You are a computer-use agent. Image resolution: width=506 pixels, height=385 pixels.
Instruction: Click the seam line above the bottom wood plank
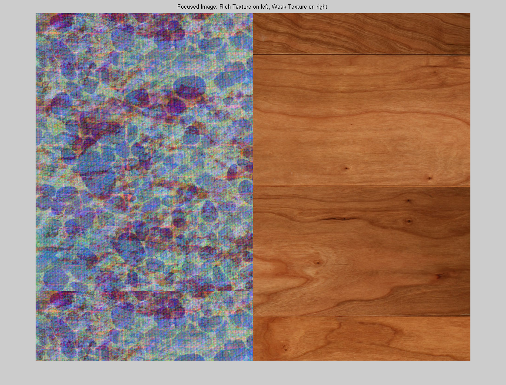pyautogui.click(x=362, y=316)
